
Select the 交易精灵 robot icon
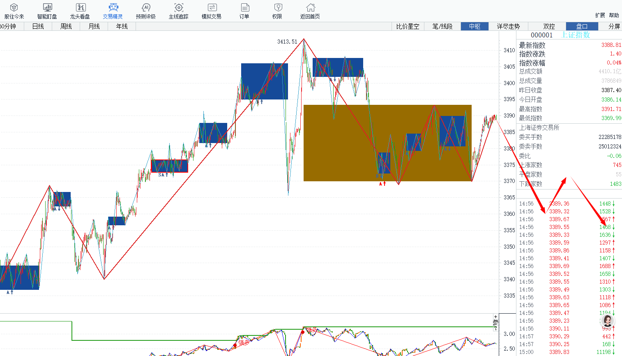click(113, 11)
